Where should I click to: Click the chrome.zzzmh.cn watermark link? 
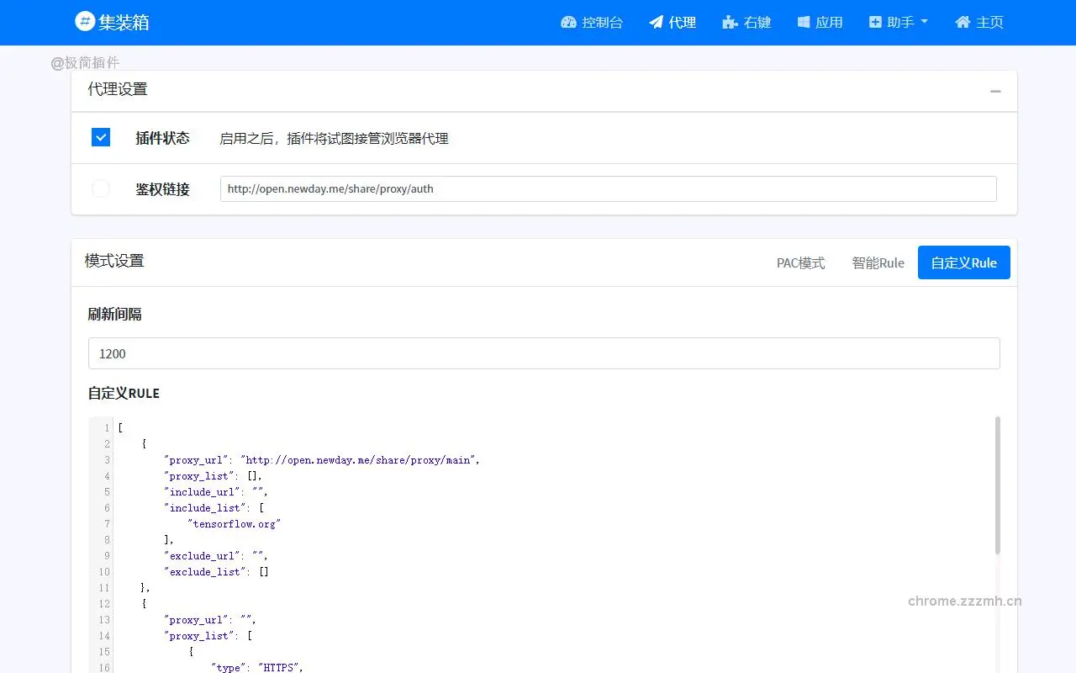coord(965,601)
